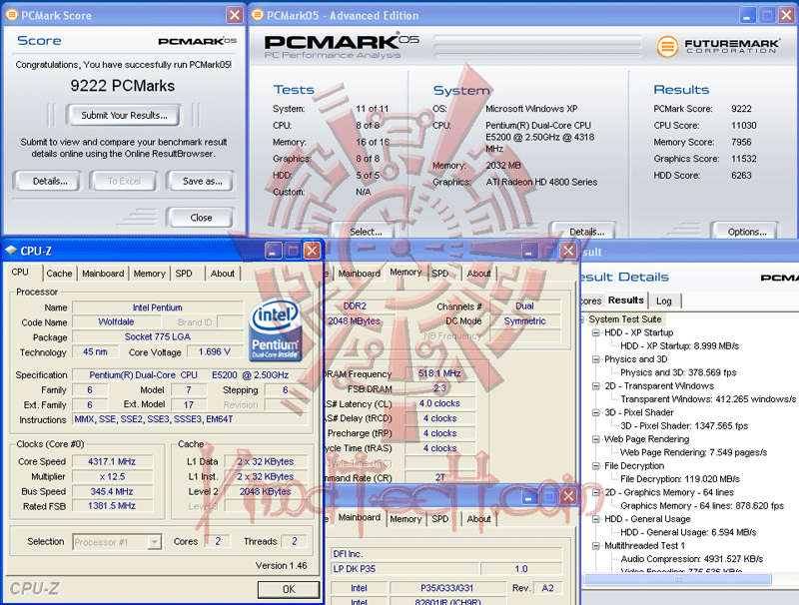Open Mainboard tab in front CPU-Z
Screen dimensions: 799x605
pos(103,274)
